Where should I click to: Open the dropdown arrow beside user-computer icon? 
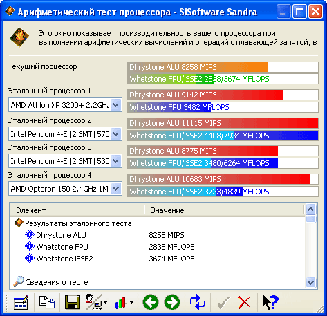(x=105, y=302)
